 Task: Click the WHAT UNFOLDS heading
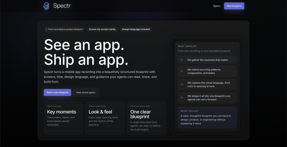point(187,46)
